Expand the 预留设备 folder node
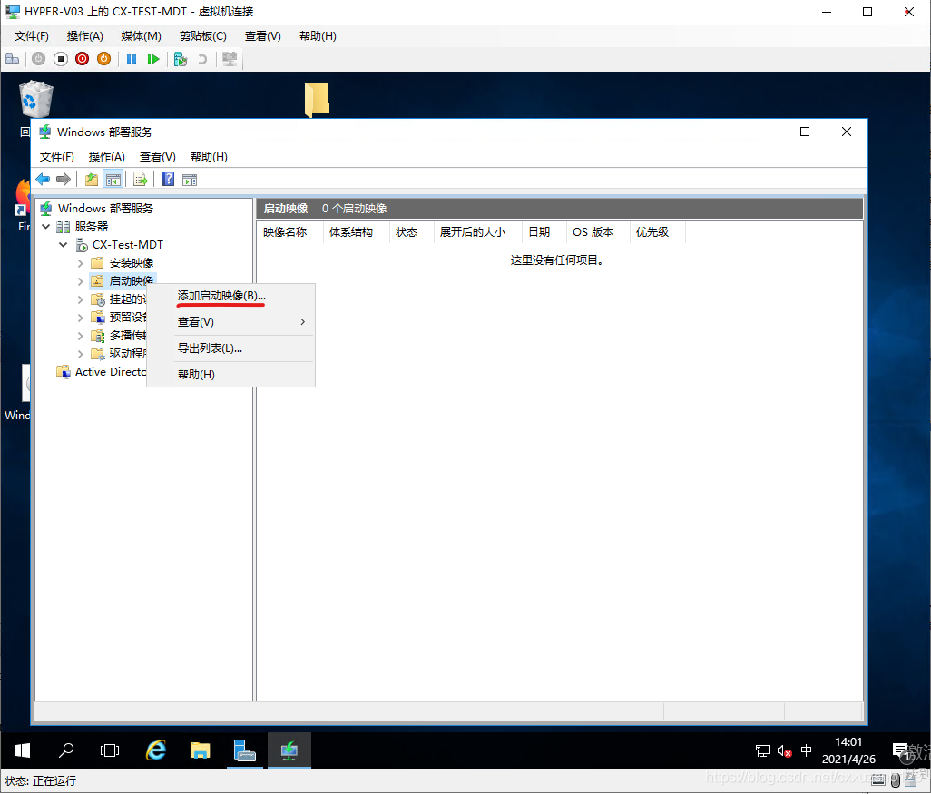 (81, 317)
